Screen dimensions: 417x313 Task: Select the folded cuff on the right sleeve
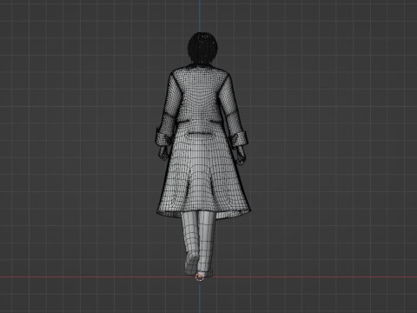(240, 138)
